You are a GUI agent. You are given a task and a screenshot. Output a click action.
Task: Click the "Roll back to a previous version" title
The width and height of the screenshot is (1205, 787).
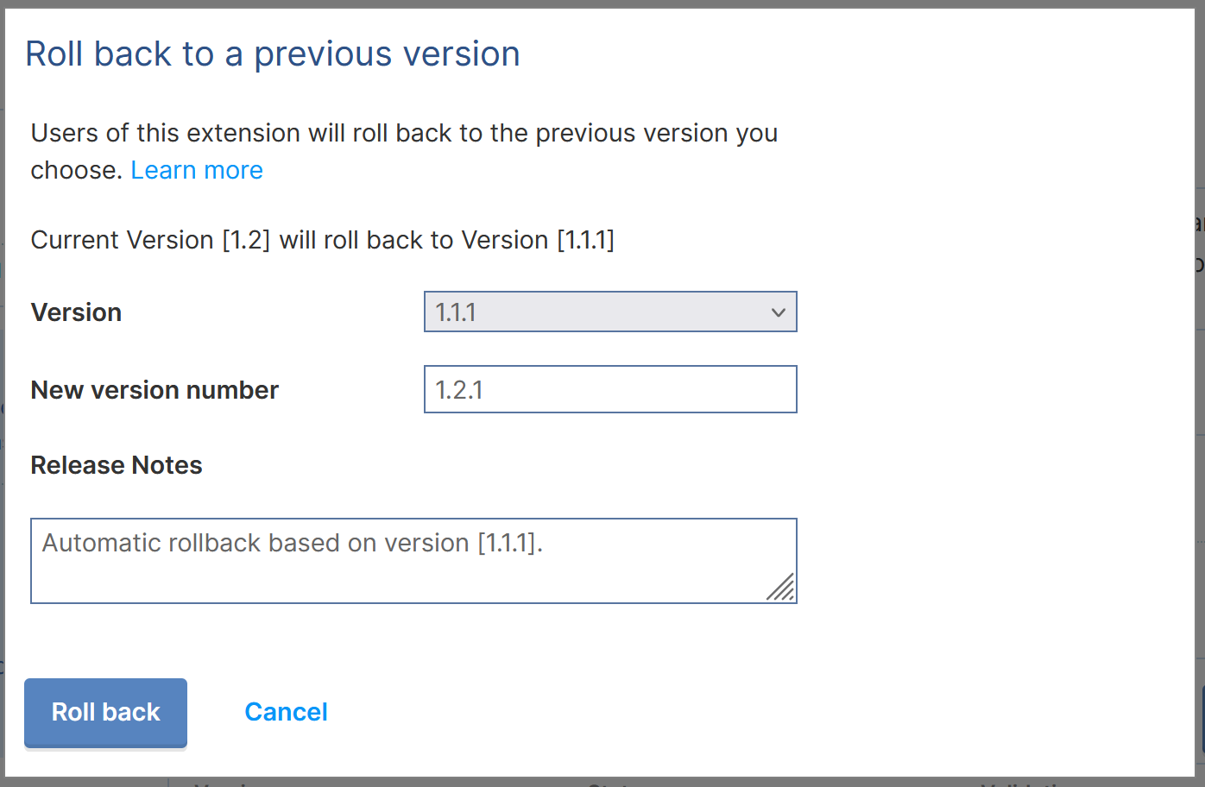point(273,54)
